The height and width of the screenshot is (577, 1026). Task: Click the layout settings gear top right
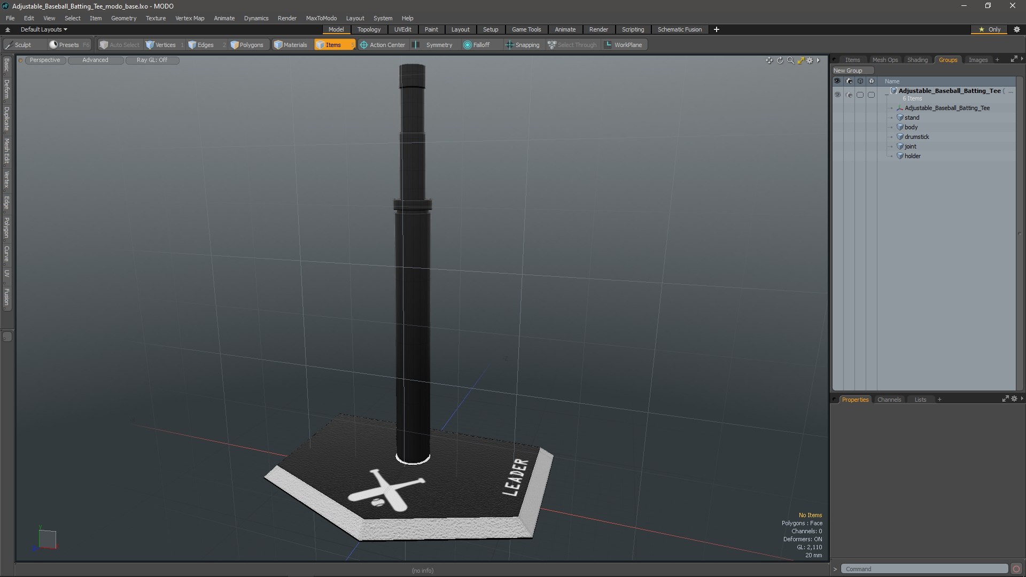click(x=1017, y=29)
